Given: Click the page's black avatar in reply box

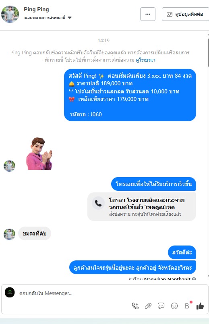Looking at the screenshot, I should [x=10, y=292].
